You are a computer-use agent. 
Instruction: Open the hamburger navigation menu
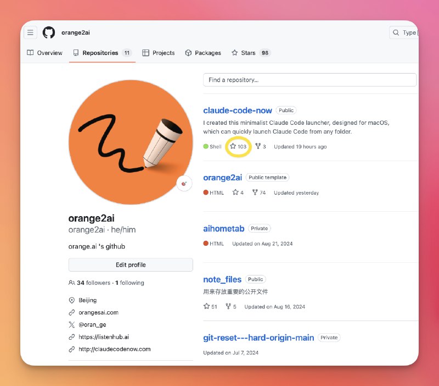click(30, 32)
